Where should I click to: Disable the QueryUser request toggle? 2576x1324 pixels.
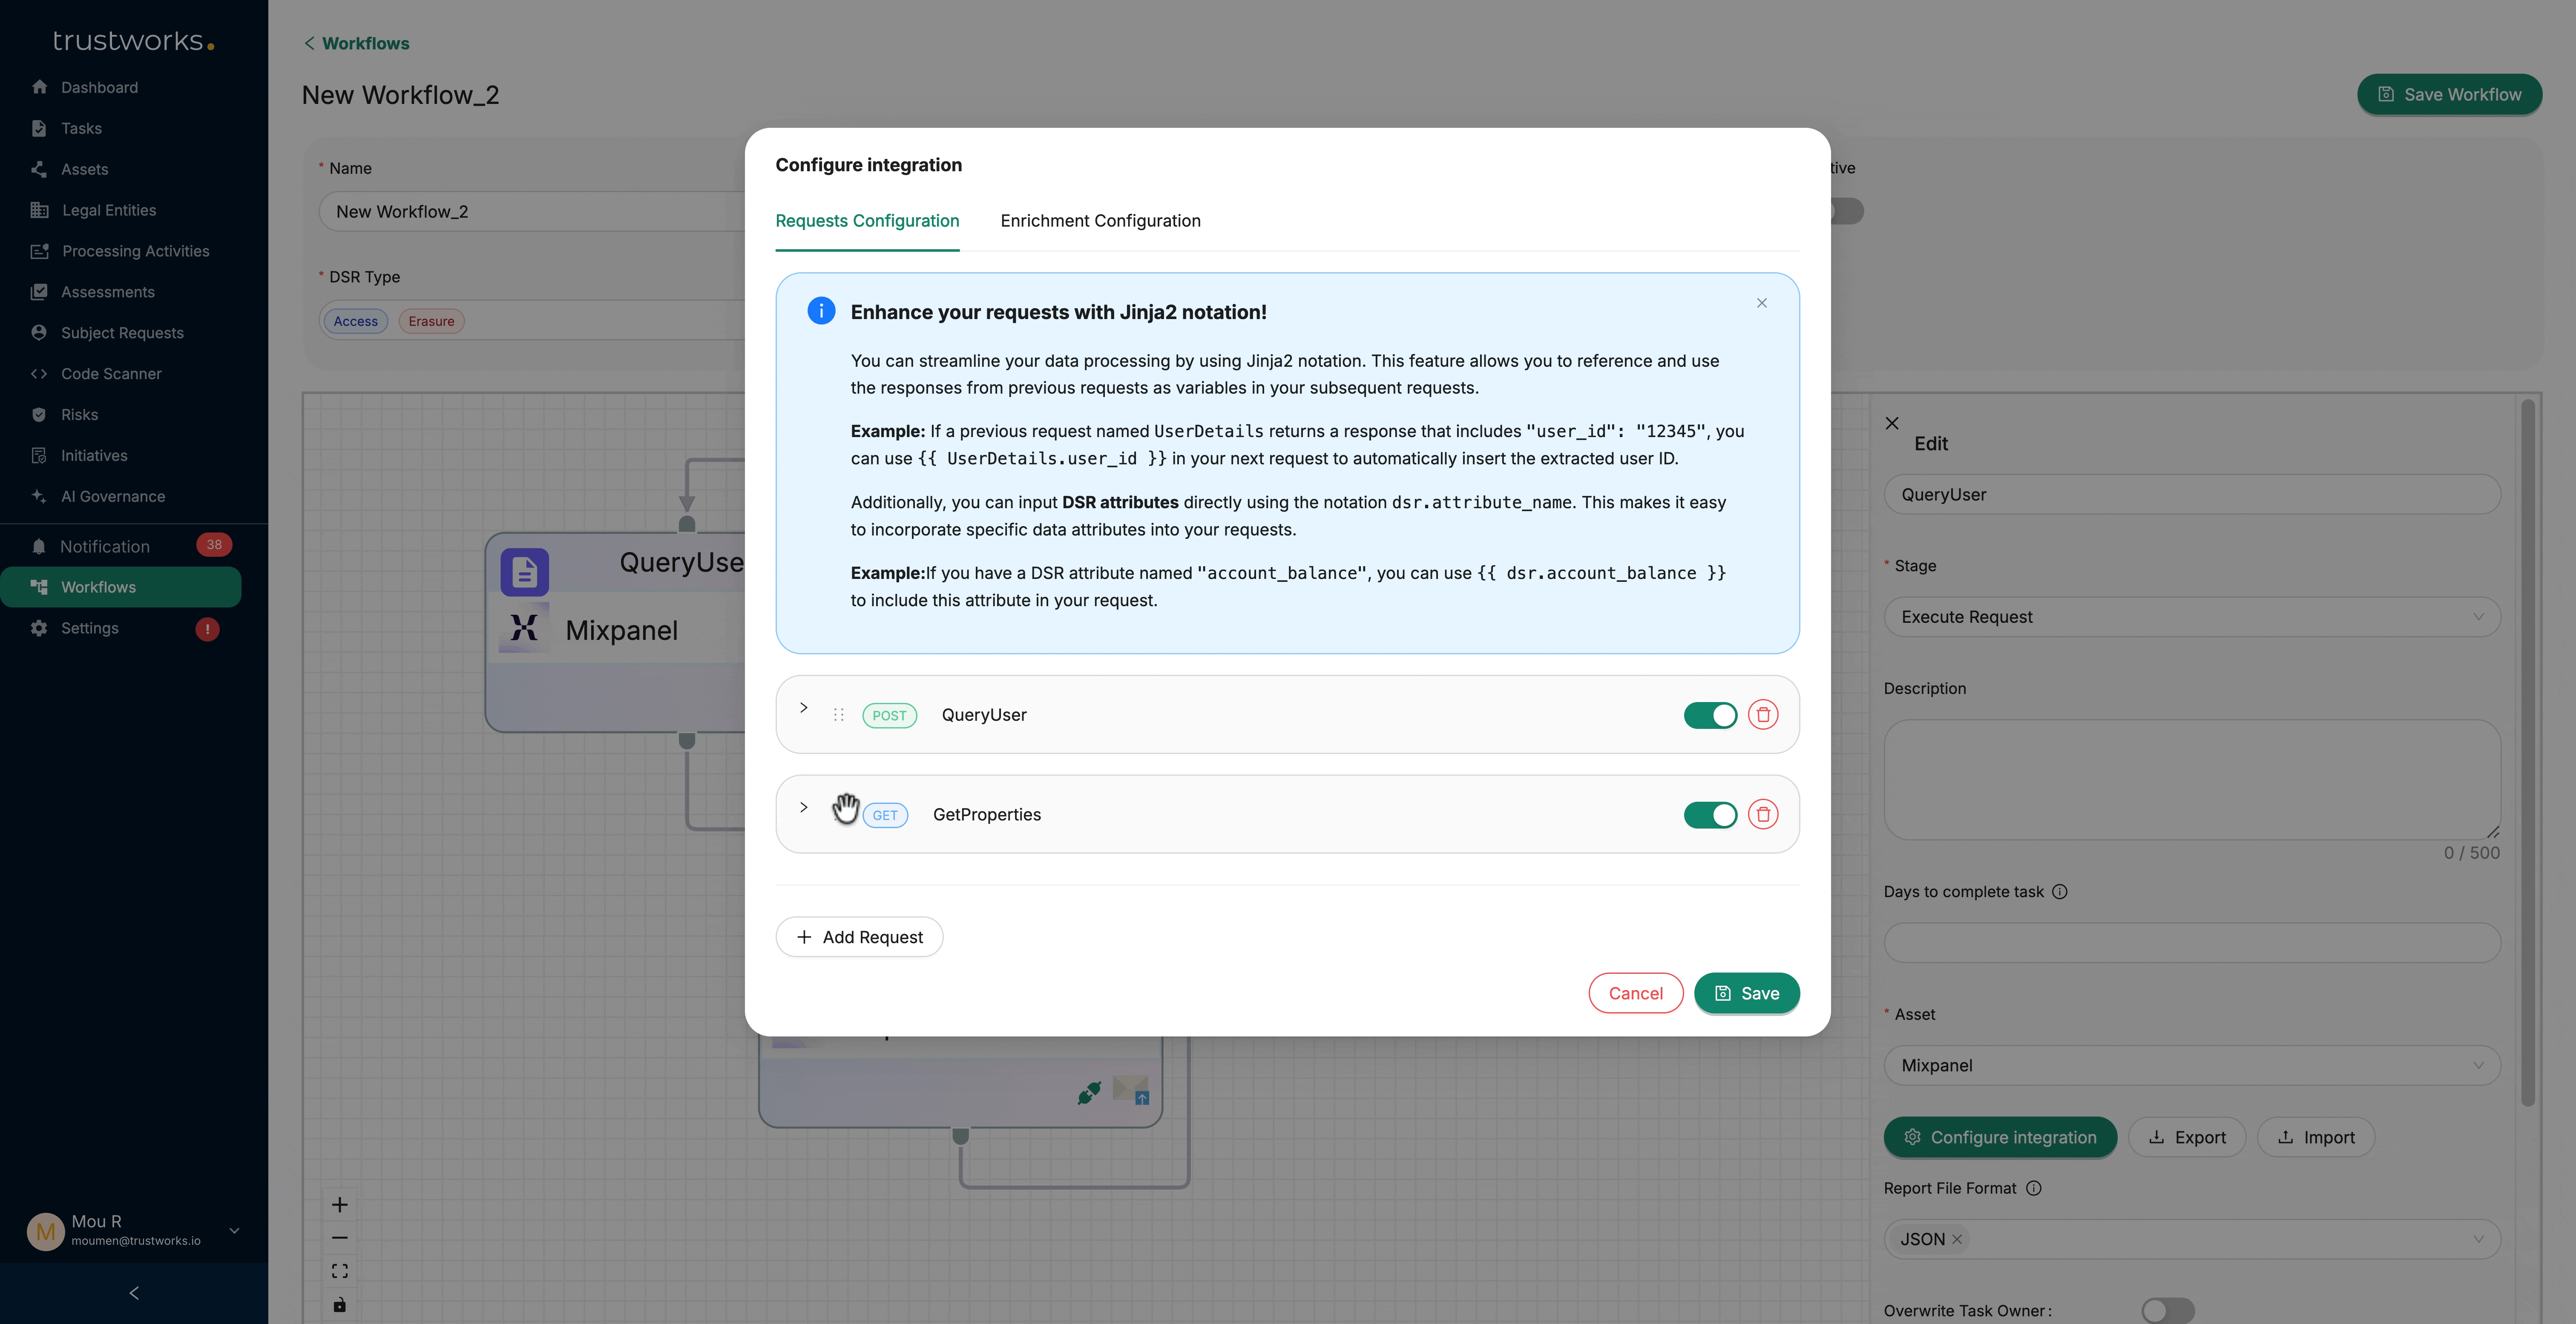(1710, 715)
